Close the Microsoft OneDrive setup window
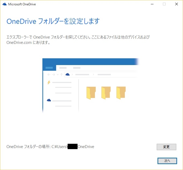Image resolution: width=183 pixels, height=170 pixels. click(177, 4)
